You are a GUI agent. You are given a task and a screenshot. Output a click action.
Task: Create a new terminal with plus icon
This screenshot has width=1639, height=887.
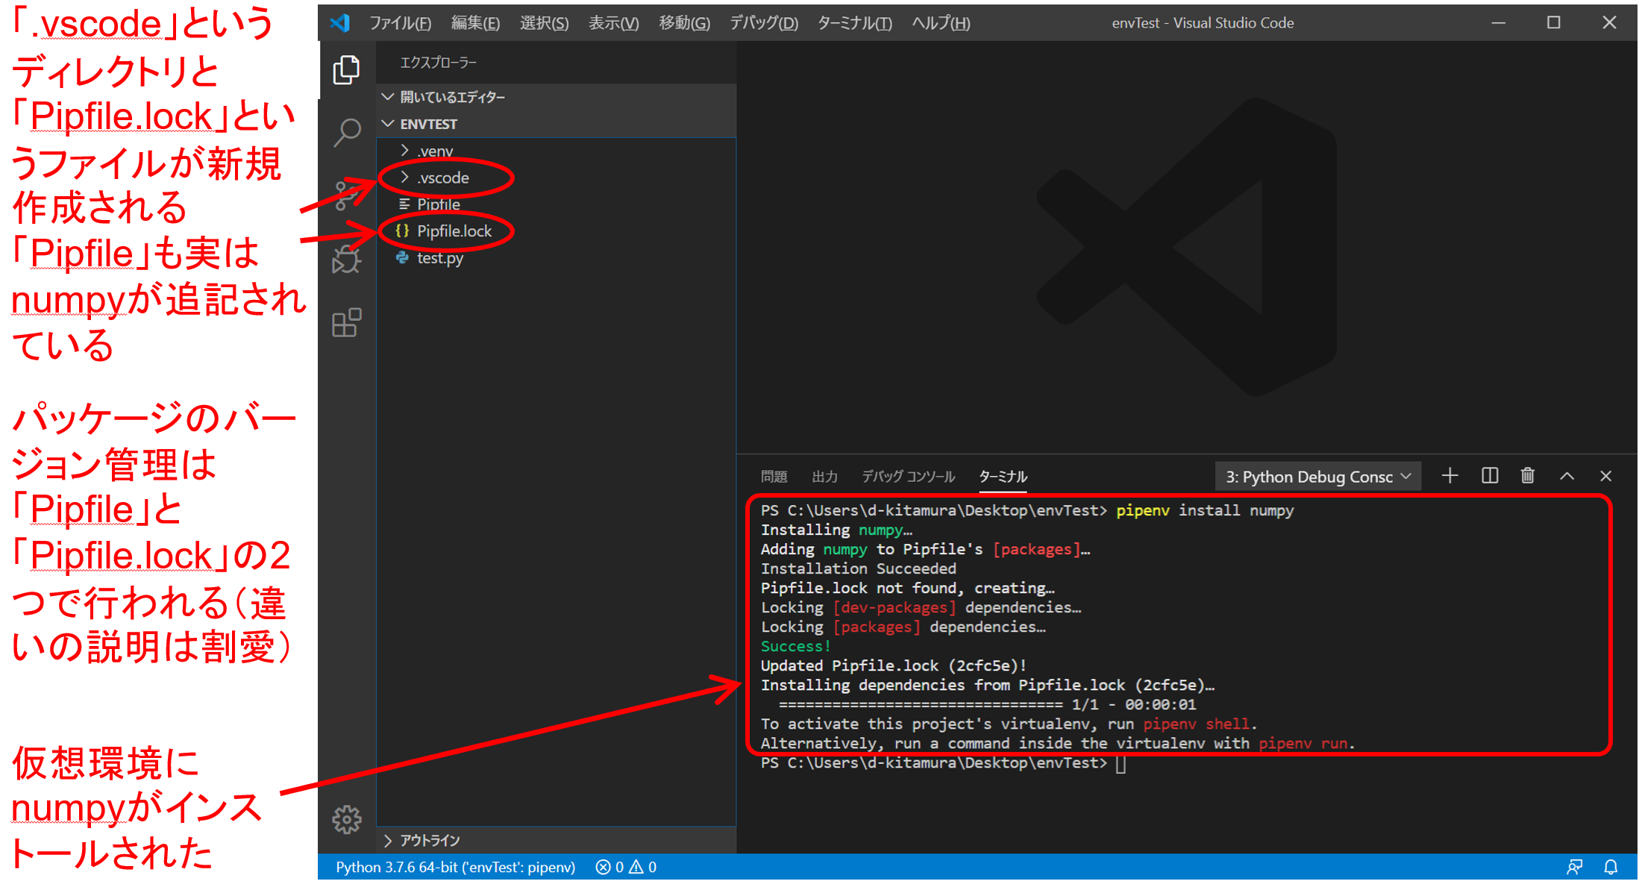[x=1450, y=476]
